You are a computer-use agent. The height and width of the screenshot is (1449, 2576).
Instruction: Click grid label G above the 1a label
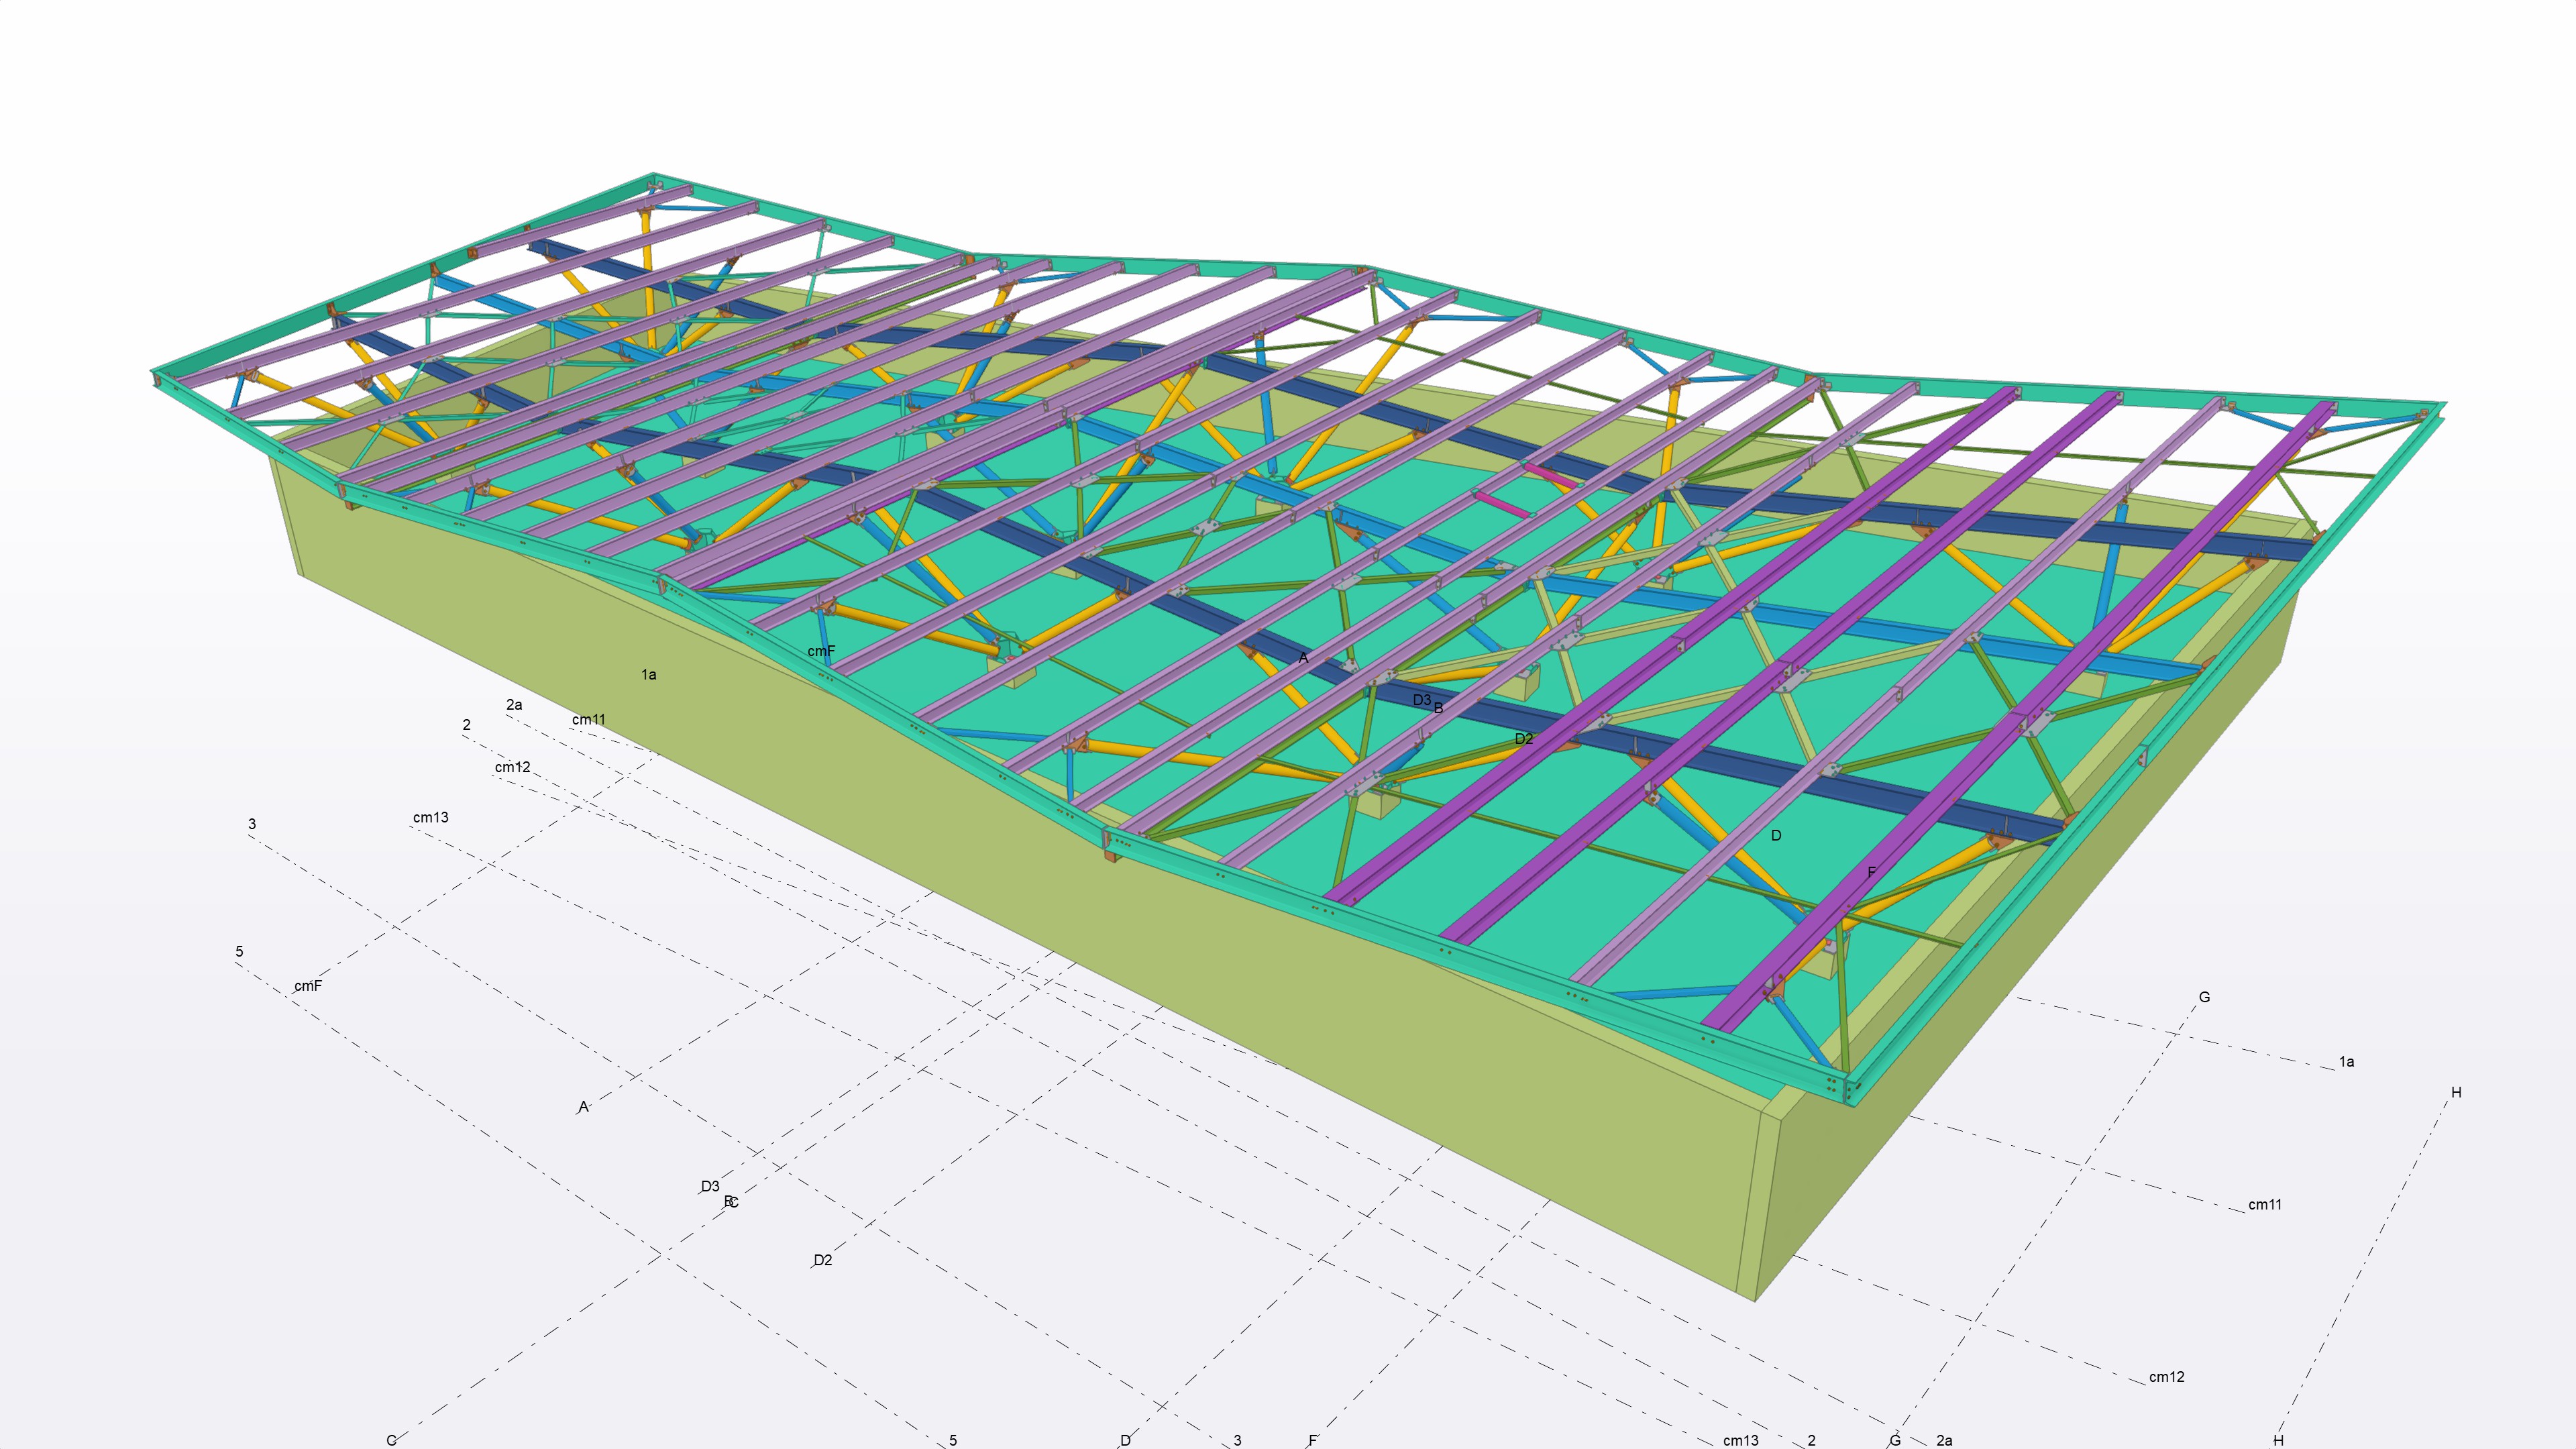(x=2204, y=997)
